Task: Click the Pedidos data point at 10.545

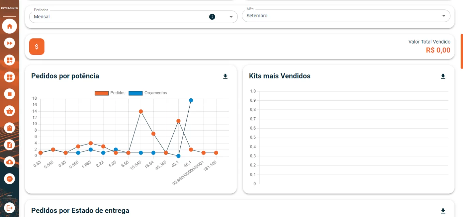Action: pyautogui.click(x=141, y=112)
